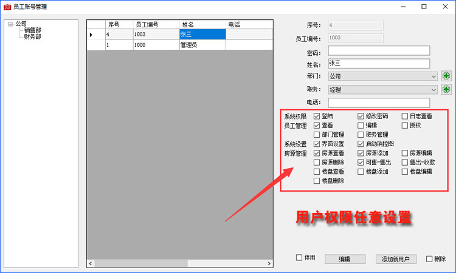The width and height of the screenshot is (456, 273).
Task: Open the 部门 dropdown list
Action: click(433, 76)
